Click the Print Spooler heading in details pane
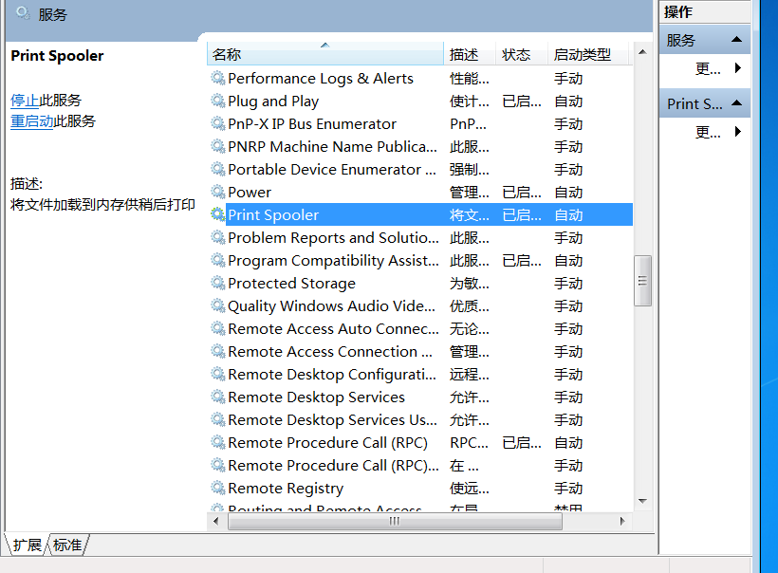Screen dimensions: 778x573 click(57, 56)
